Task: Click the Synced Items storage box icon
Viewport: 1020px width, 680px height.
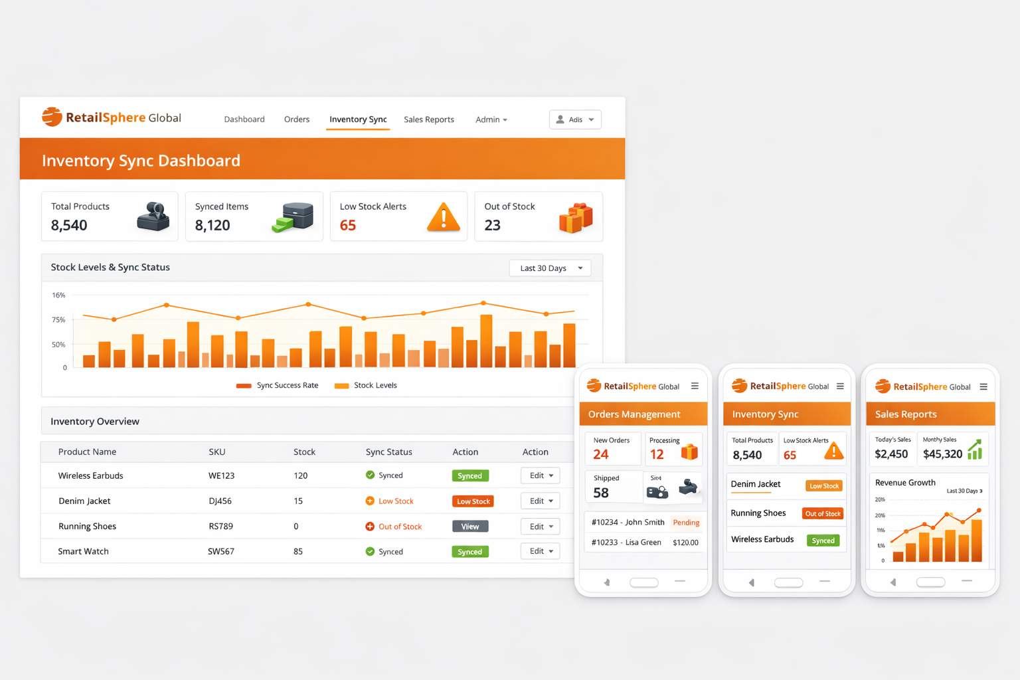Action: [x=293, y=217]
